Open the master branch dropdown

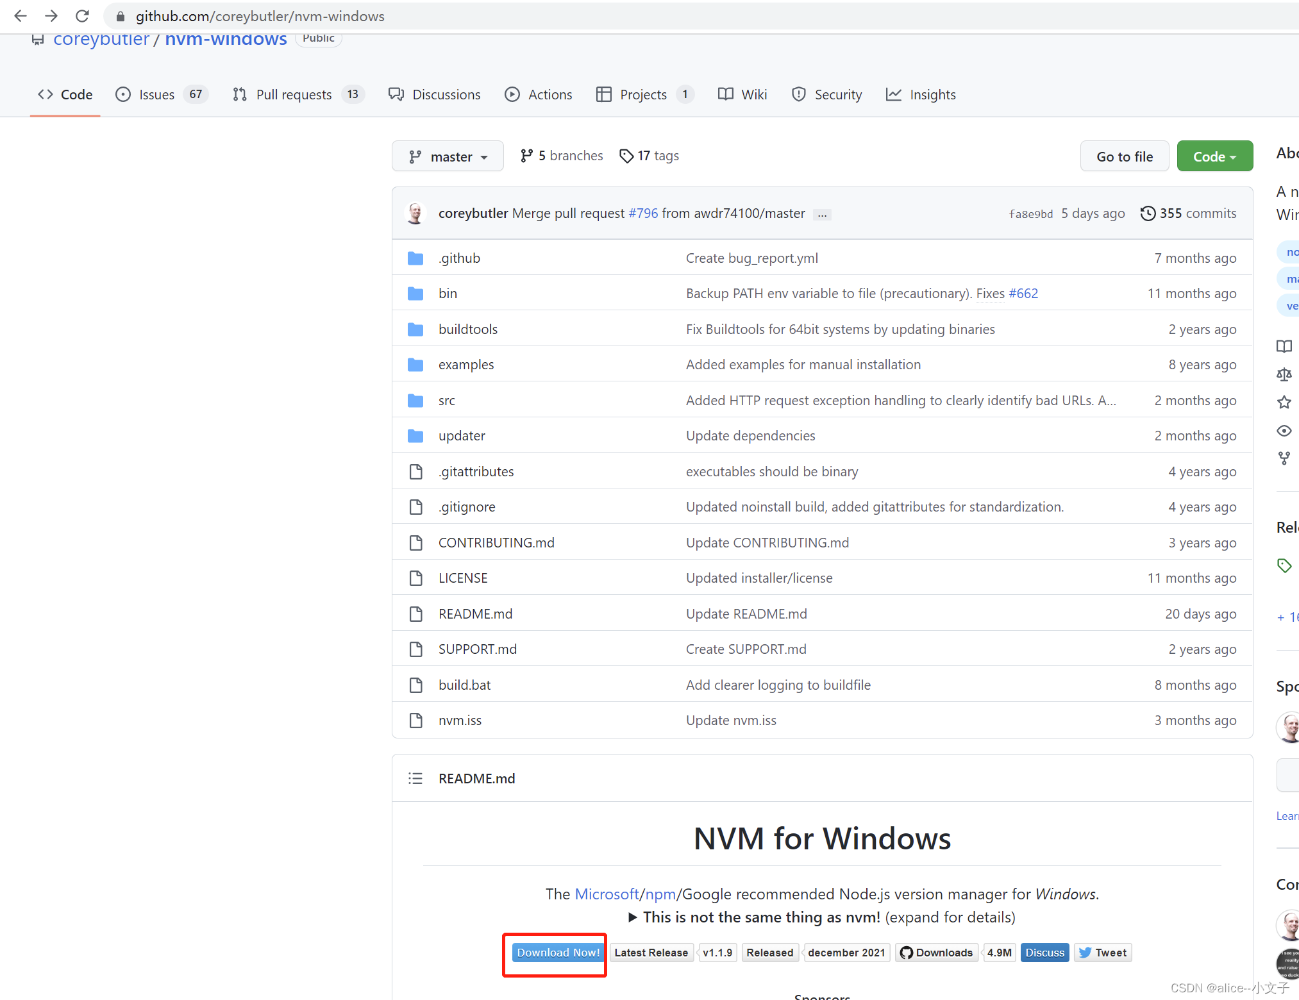[448, 156]
